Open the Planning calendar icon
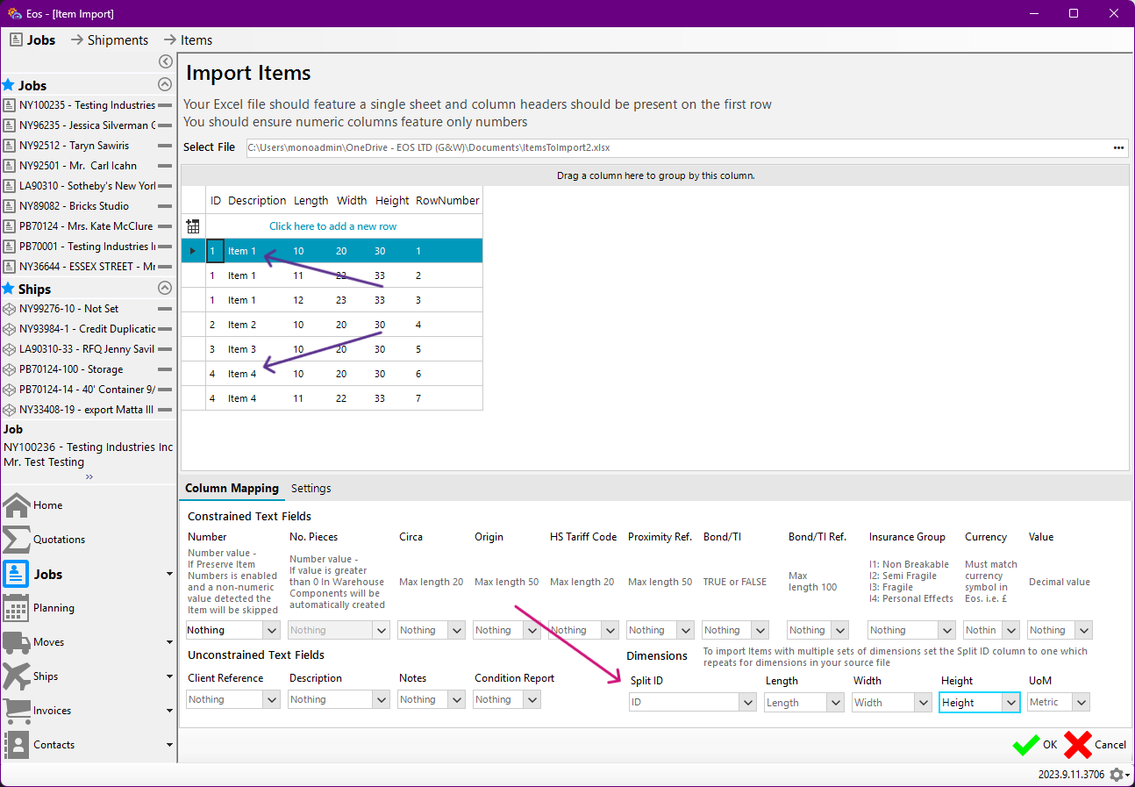The width and height of the screenshot is (1135, 787). pyautogui.click(x=17, y=608)
